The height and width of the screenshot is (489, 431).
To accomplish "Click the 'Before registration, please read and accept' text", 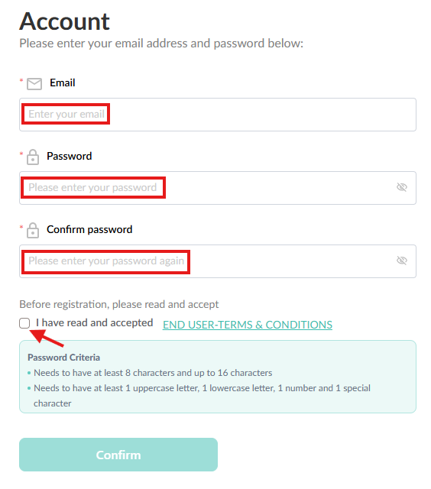I will 118,304.
